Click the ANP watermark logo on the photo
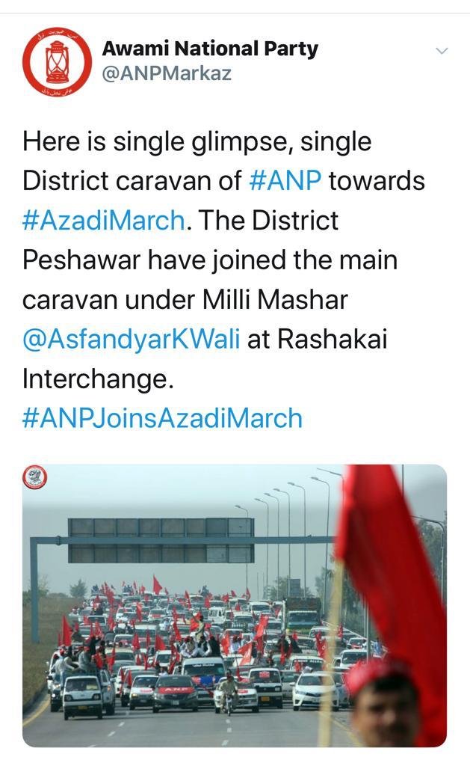470x766 pixels. tap(35, 477)
